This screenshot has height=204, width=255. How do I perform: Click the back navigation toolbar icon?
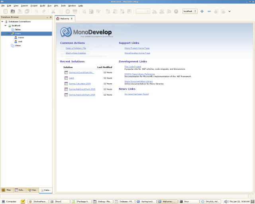point(216,11)
